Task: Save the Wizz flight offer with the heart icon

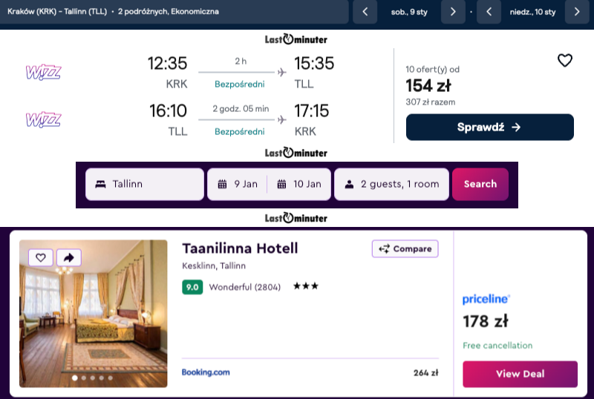Action: (x=564, y=61)
